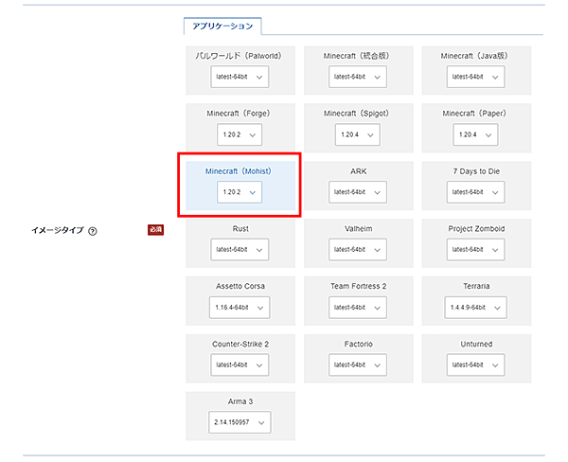568x462 pixels.
Task: Select the Factorio image title
Action: [358, 344]
